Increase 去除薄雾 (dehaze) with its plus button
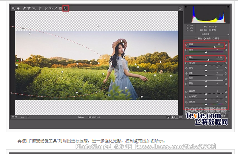Viewport: 238px width, 154px height. 226,97
